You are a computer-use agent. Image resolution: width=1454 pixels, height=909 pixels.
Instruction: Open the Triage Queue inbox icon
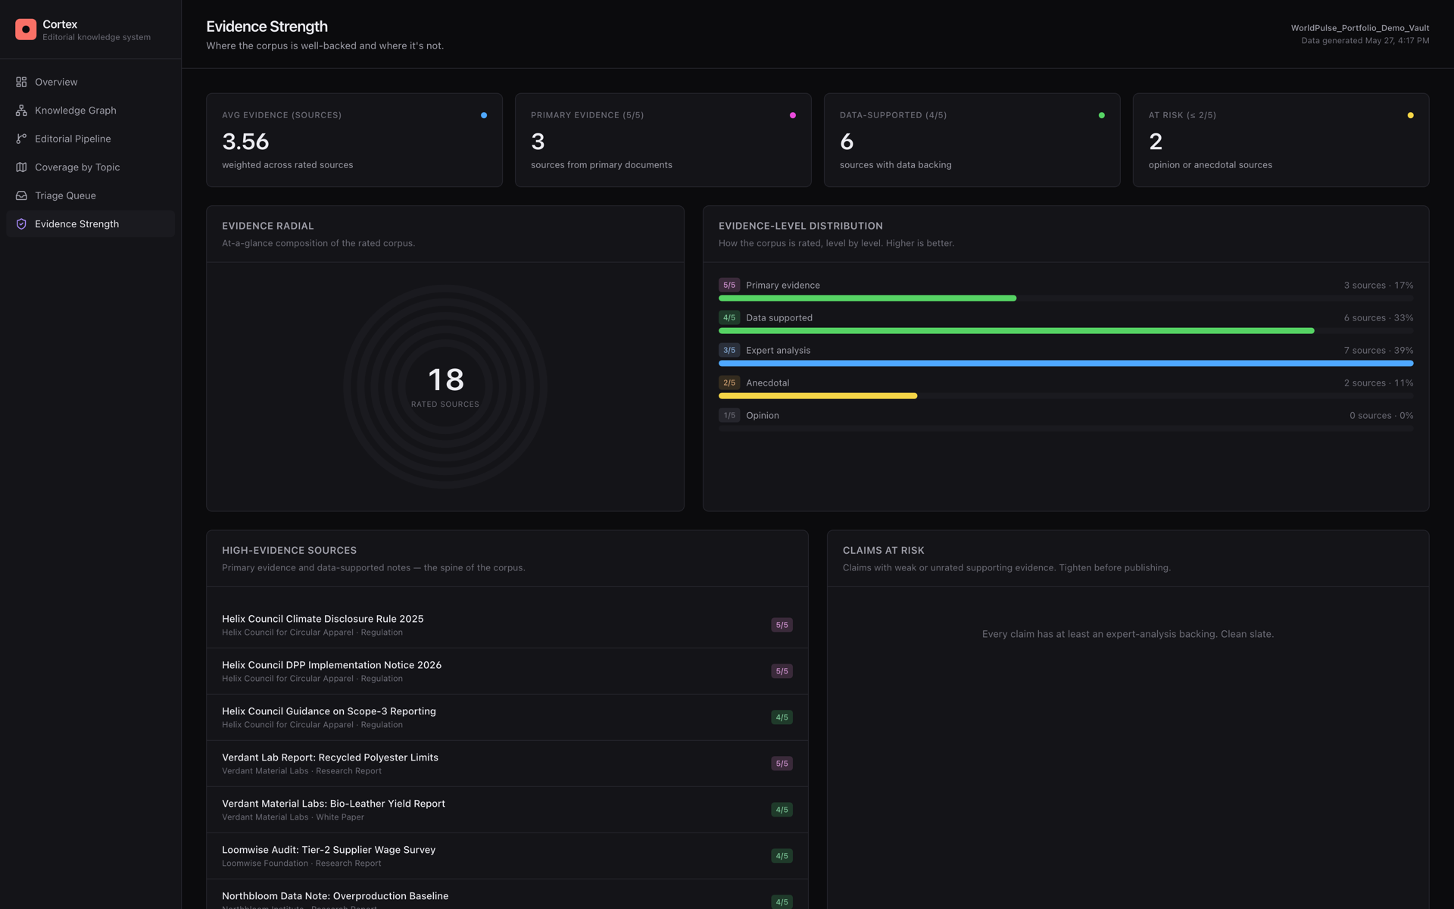[x=21, y=195]
